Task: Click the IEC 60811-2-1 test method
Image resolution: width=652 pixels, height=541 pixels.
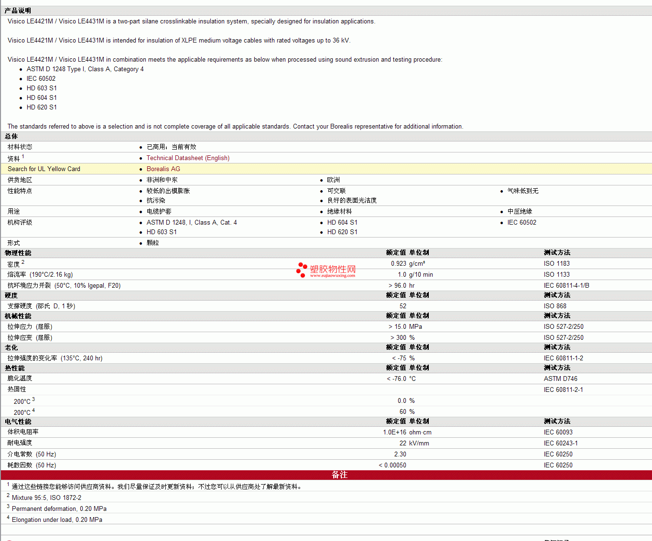Action: pos(564,390)
